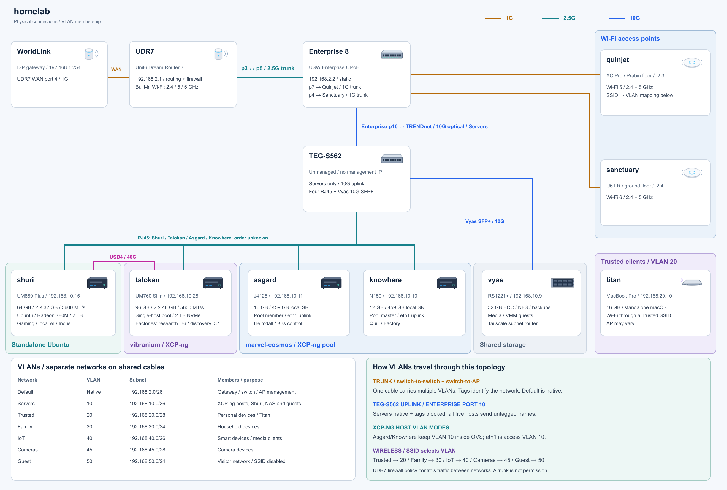Click the 'vibranium / XCP-ng' group label
The width and height of the screenshot is (727, 490).
(159, 345)
